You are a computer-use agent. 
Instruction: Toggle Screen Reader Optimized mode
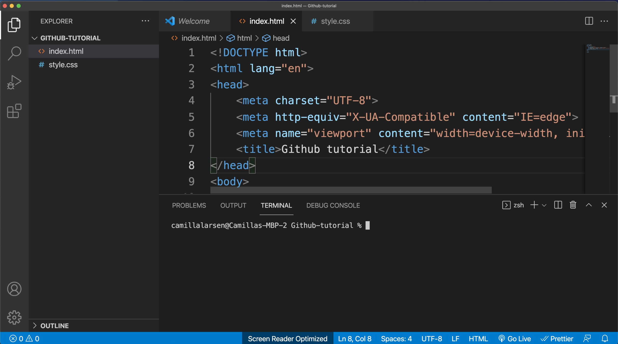[287, 338]
